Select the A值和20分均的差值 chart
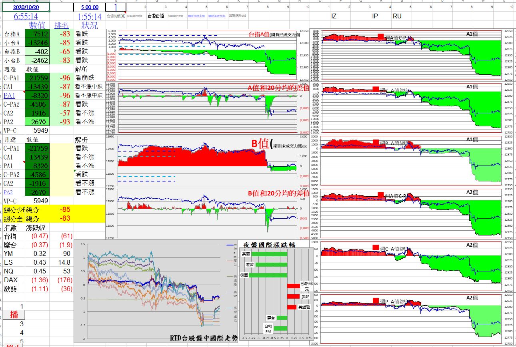 [x=208, y=108]
